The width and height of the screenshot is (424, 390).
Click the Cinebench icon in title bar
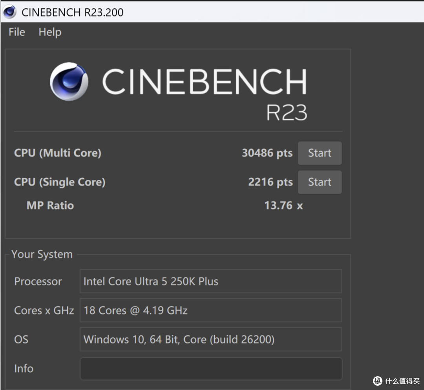tap(9, 12)
